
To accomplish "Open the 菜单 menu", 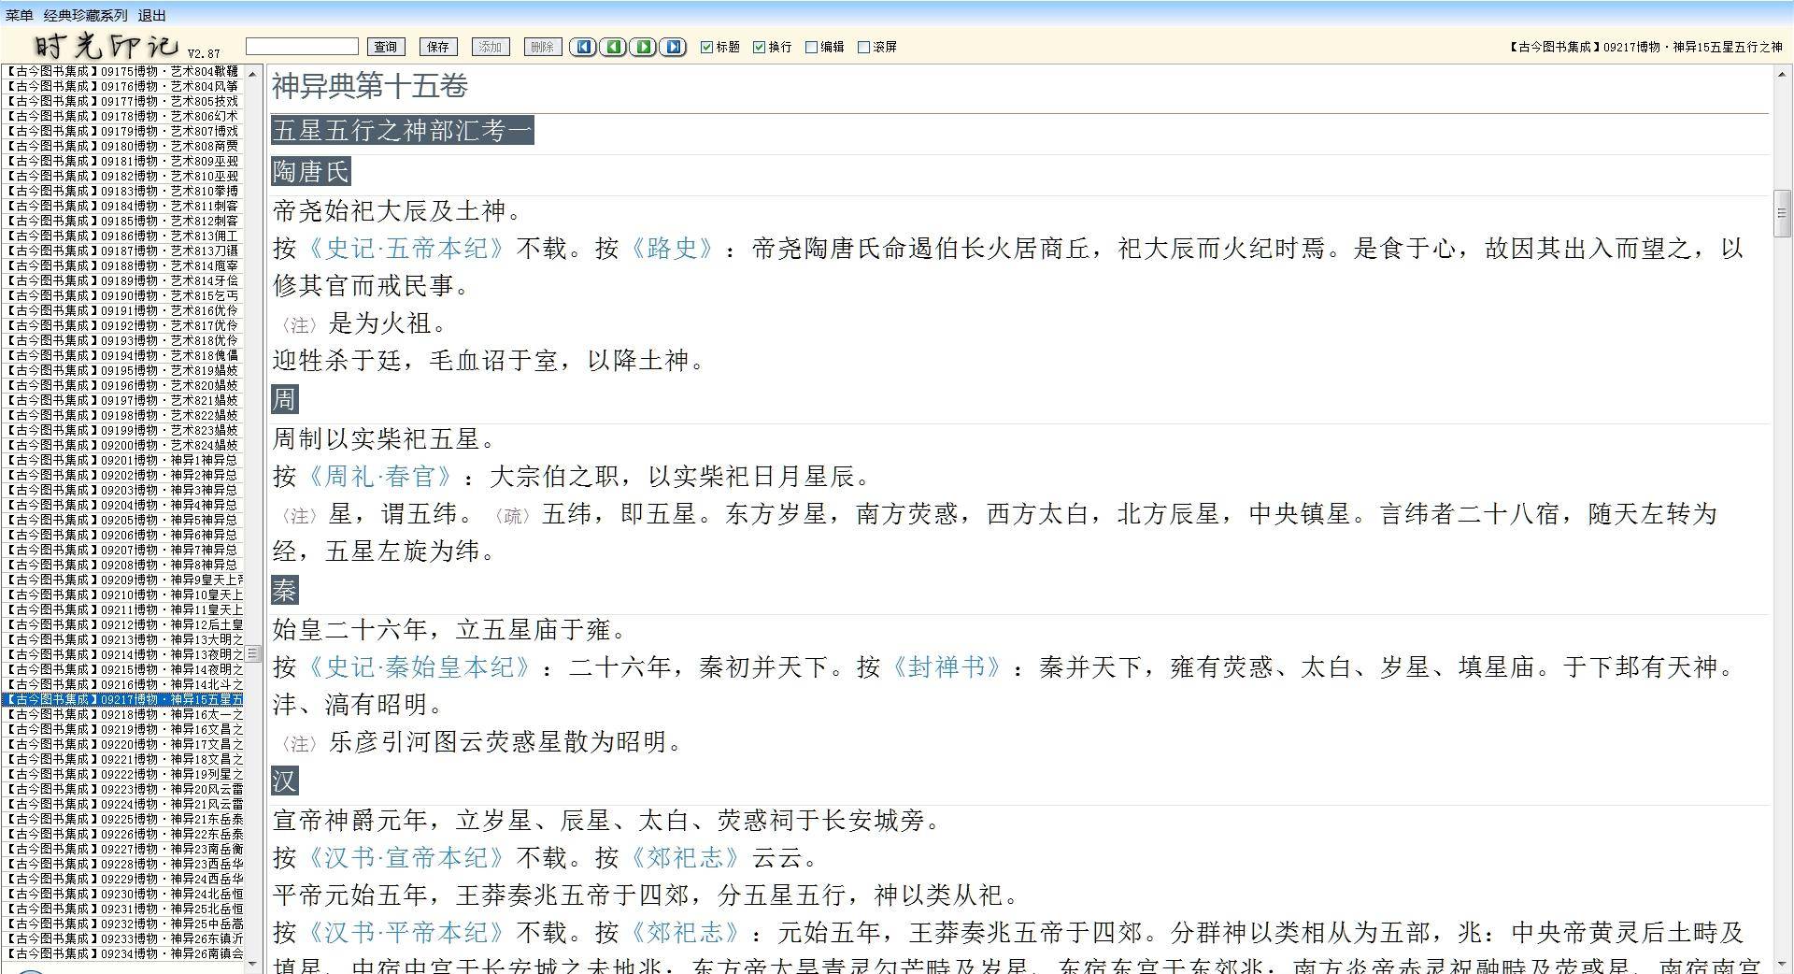I will pos(19,15).
